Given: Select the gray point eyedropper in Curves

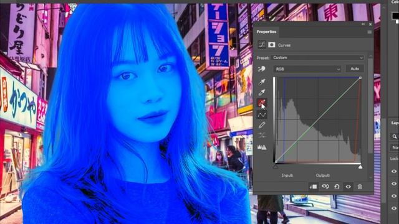Looking at the screenshot, I should pos(262,92).
